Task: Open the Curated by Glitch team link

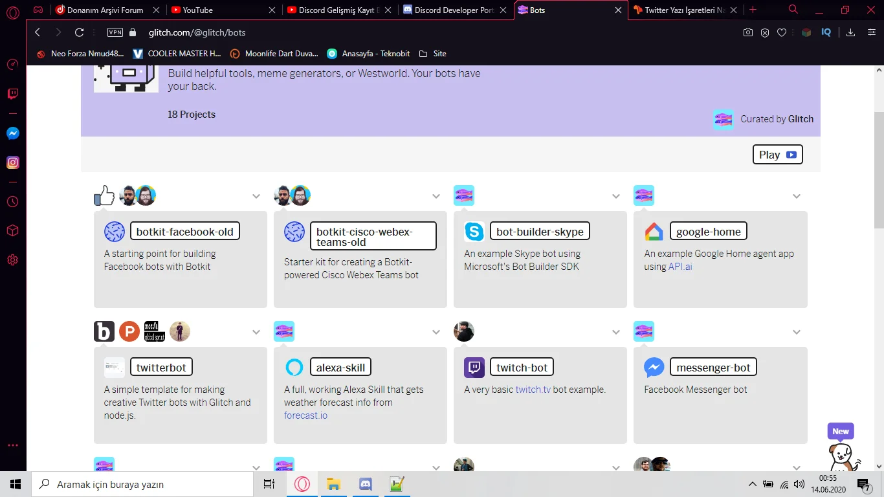Action: (764, 119)
